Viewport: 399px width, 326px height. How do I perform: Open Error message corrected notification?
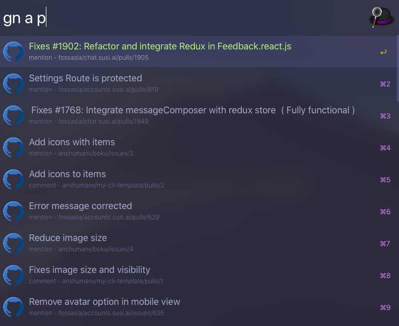(x=198, y=211)
